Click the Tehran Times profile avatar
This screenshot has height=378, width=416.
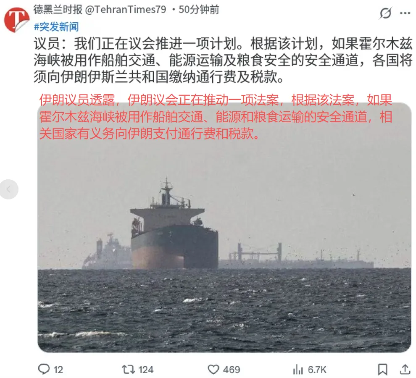(x=17, y=20)
